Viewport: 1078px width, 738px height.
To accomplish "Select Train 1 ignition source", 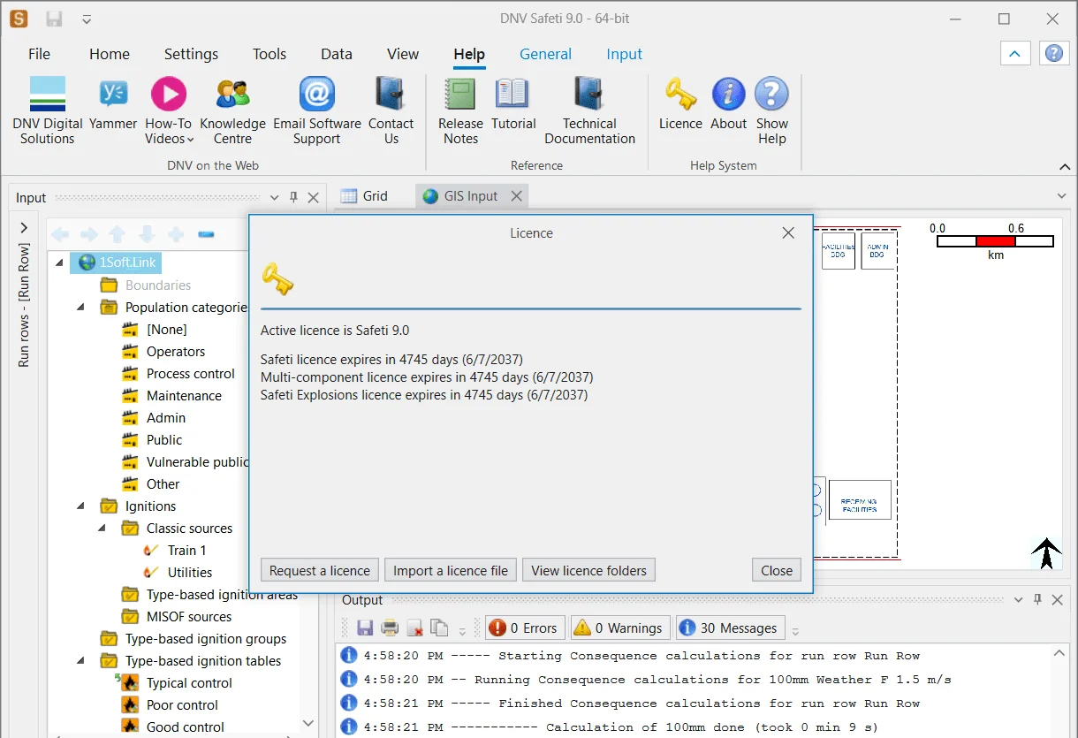I will 186,551.
